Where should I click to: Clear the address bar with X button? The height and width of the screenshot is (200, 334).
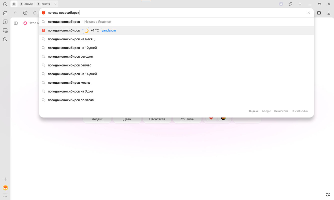pos(309,13)
